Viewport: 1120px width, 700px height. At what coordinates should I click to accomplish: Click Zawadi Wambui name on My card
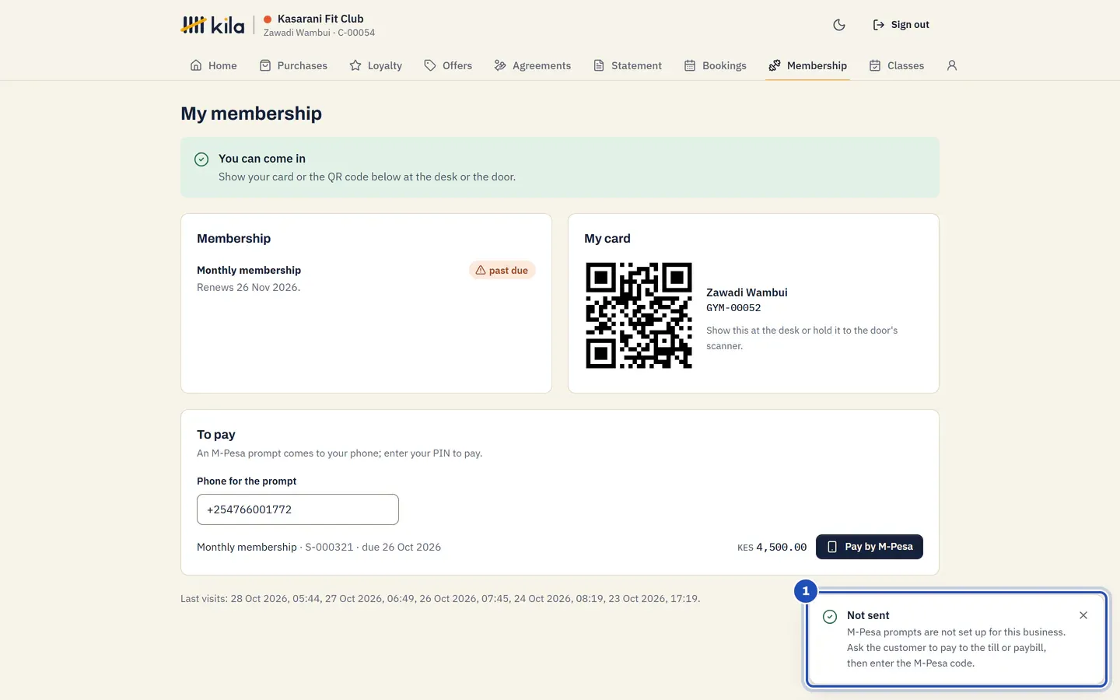pos(747,292)
